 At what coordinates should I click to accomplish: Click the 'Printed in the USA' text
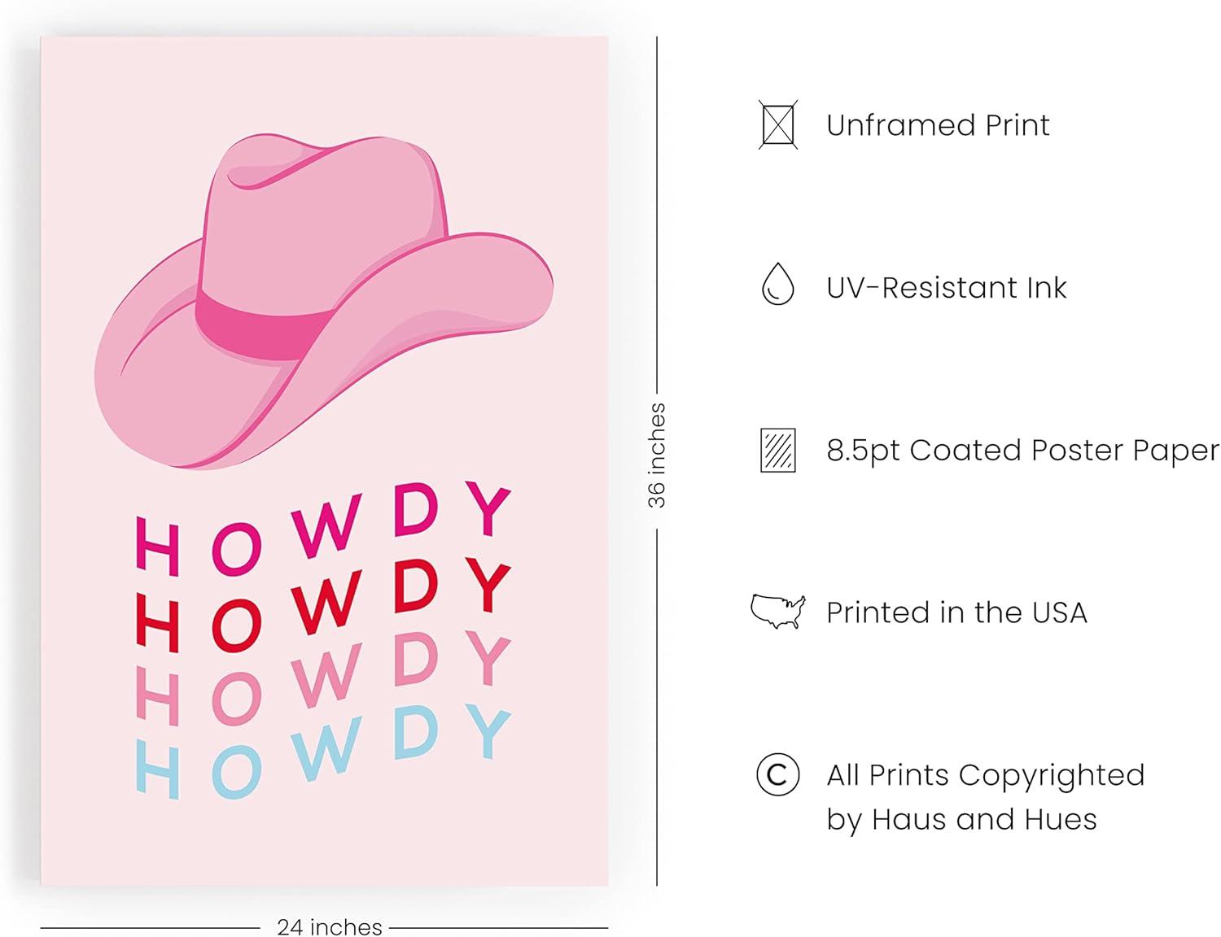[x=956, y=612]
